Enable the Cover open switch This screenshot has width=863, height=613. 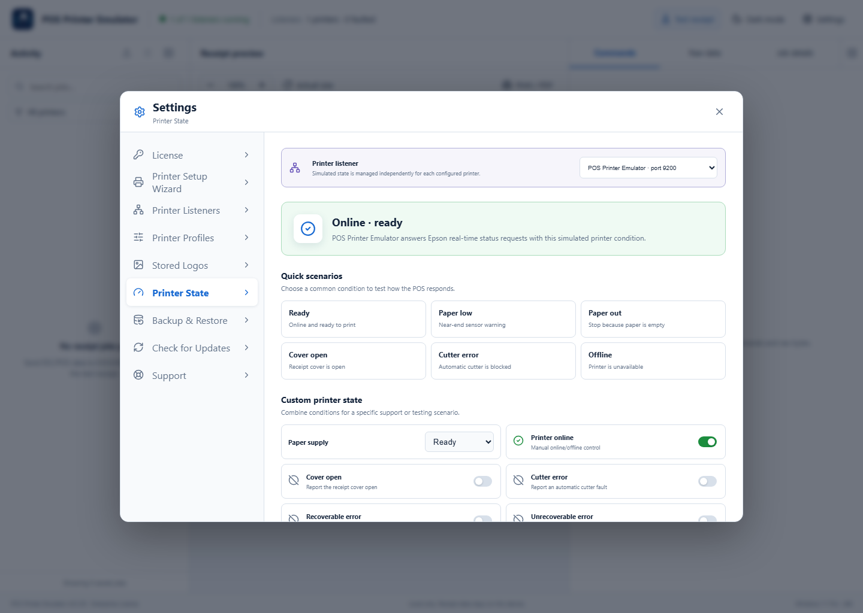482,481
